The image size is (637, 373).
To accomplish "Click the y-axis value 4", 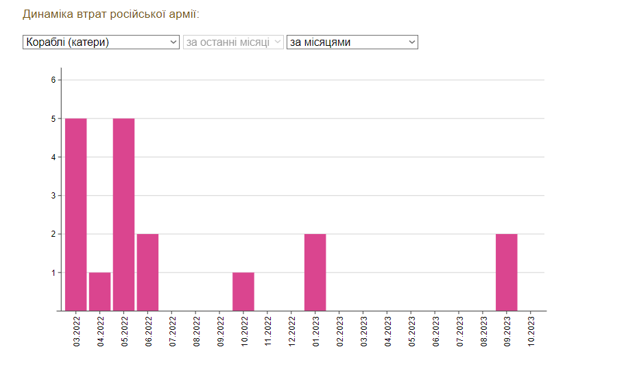I will point(53,157).
